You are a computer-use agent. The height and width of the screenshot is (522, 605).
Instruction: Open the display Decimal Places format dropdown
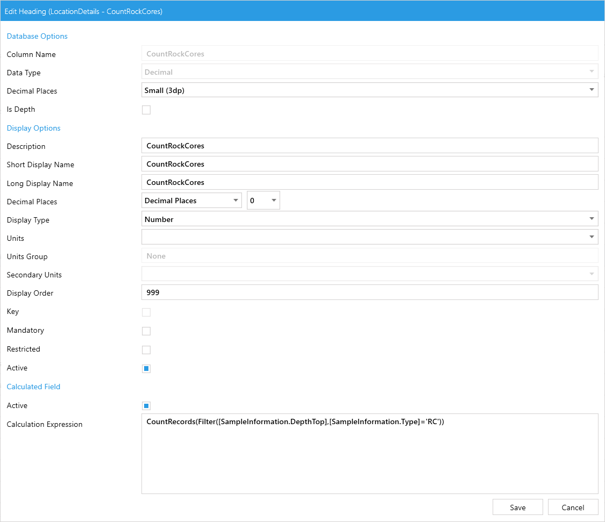(x=191, y=201)
